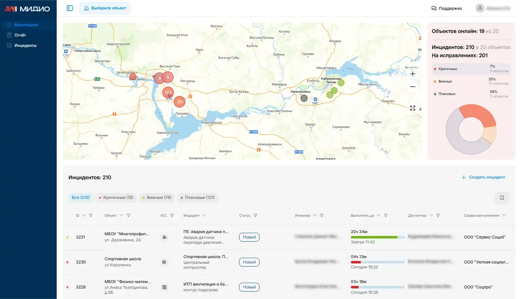The height and width of the screenshot is (299, 520).
Task: Open the Выберите объект selector
Action: [x=105, y=8]
